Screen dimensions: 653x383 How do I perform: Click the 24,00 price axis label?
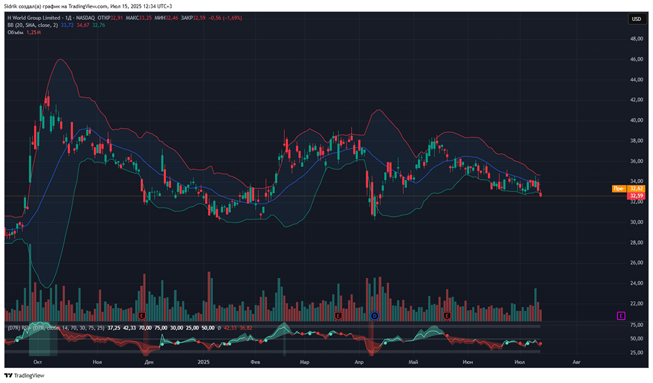[x=636, y=283]
